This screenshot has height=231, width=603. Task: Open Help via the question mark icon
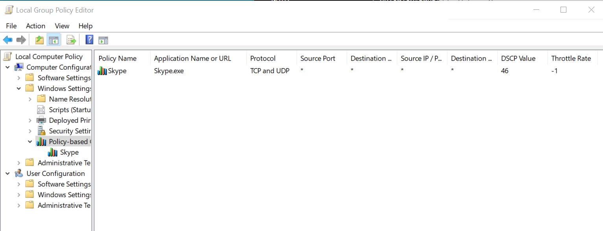(x=89, y=40)
